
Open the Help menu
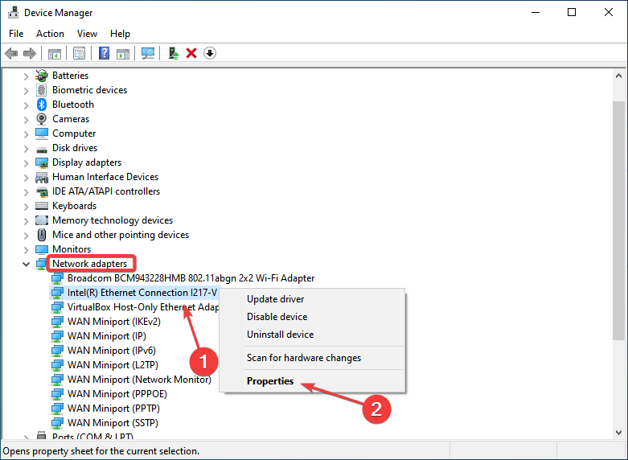tap(120, 34)
